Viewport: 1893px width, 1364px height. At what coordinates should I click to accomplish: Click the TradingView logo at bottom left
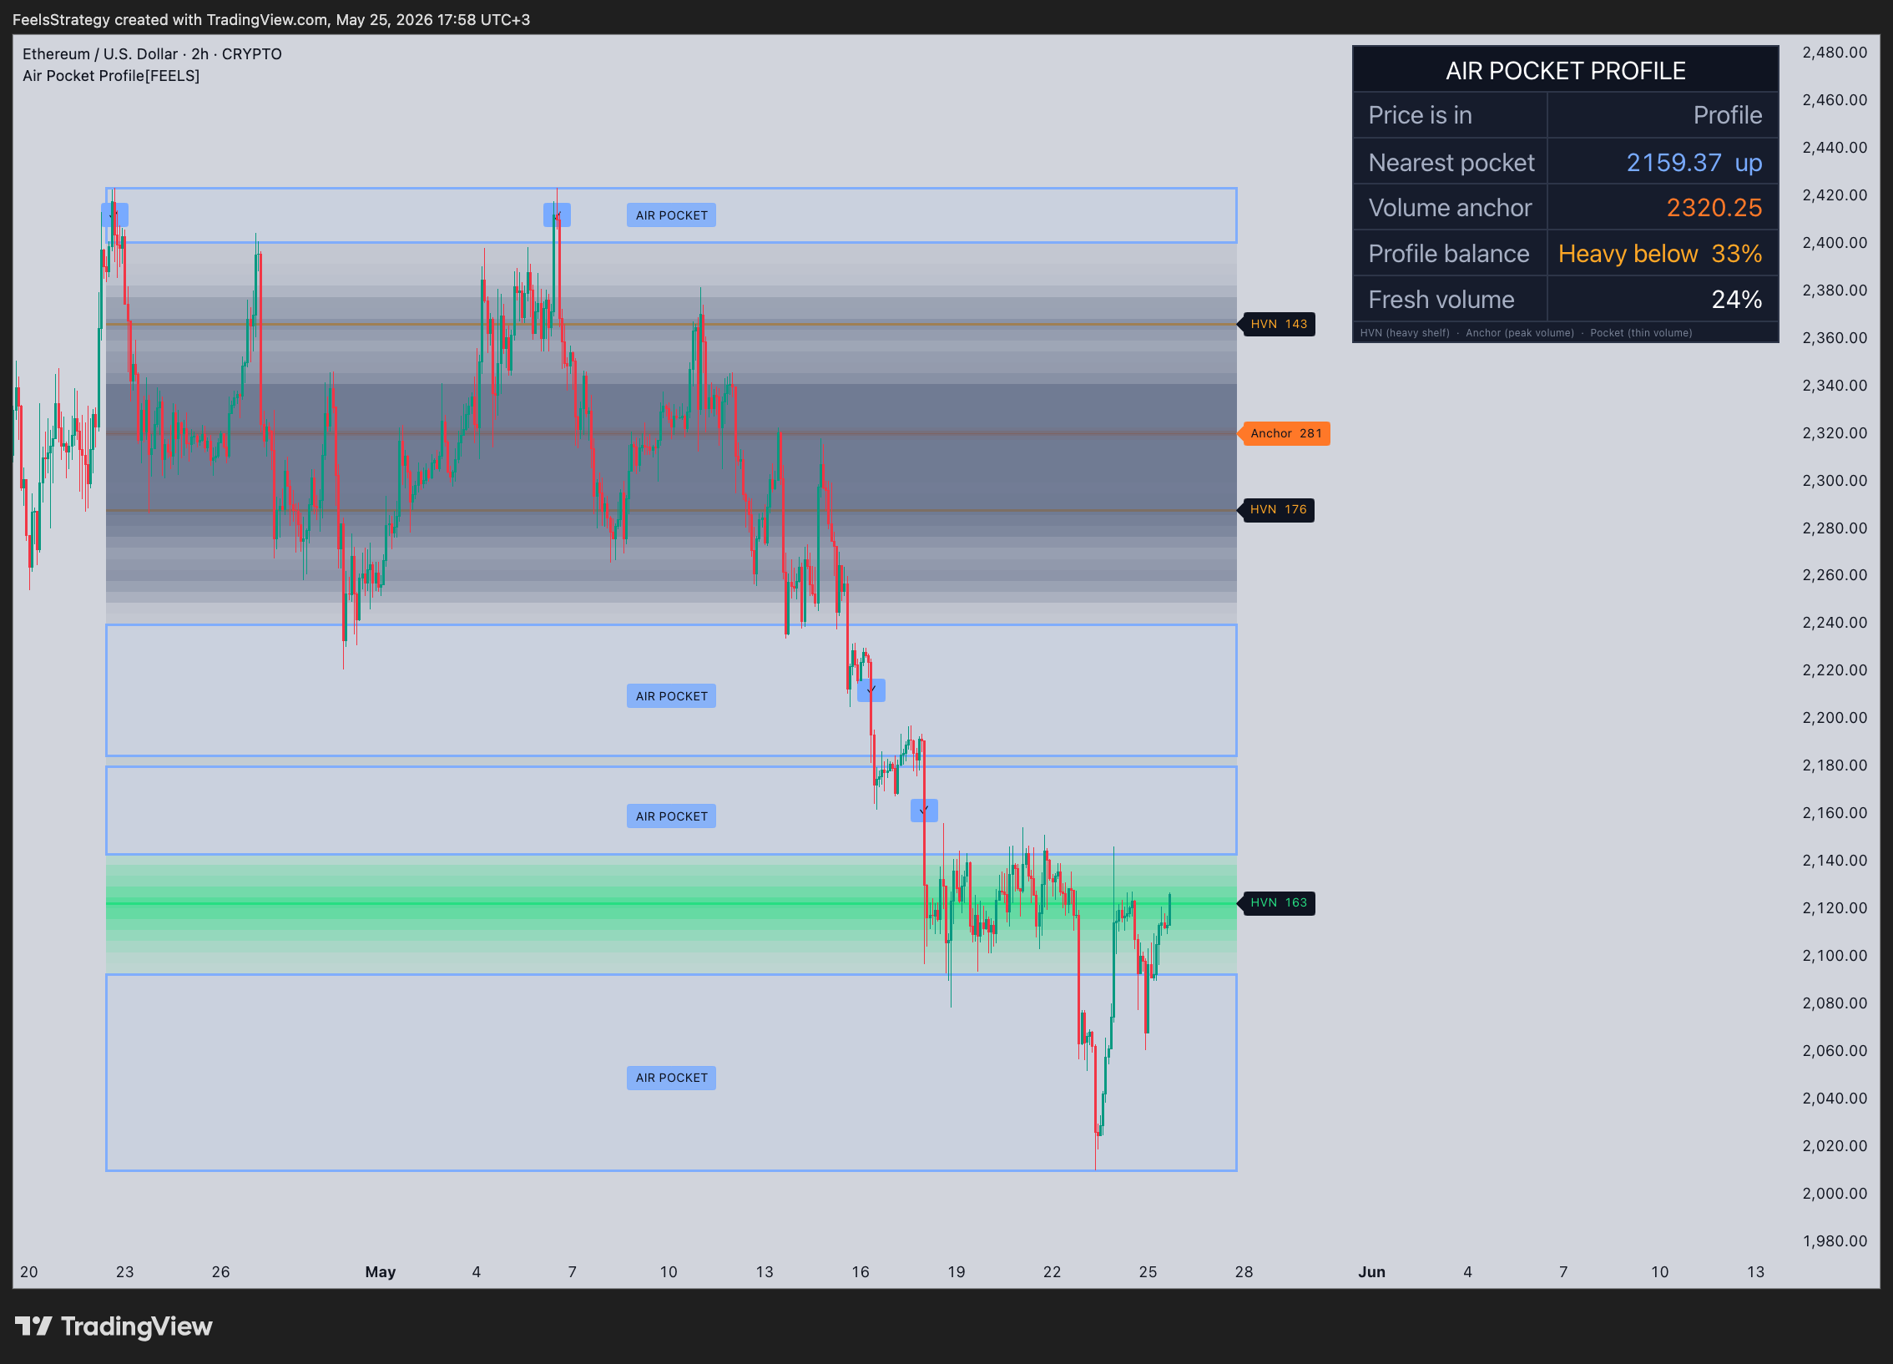114,1326
